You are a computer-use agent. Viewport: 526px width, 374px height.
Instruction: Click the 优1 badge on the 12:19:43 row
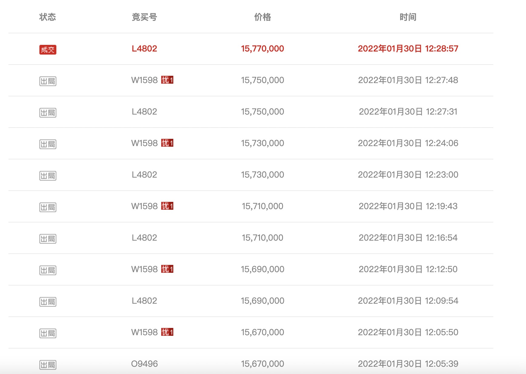point(167,206)
